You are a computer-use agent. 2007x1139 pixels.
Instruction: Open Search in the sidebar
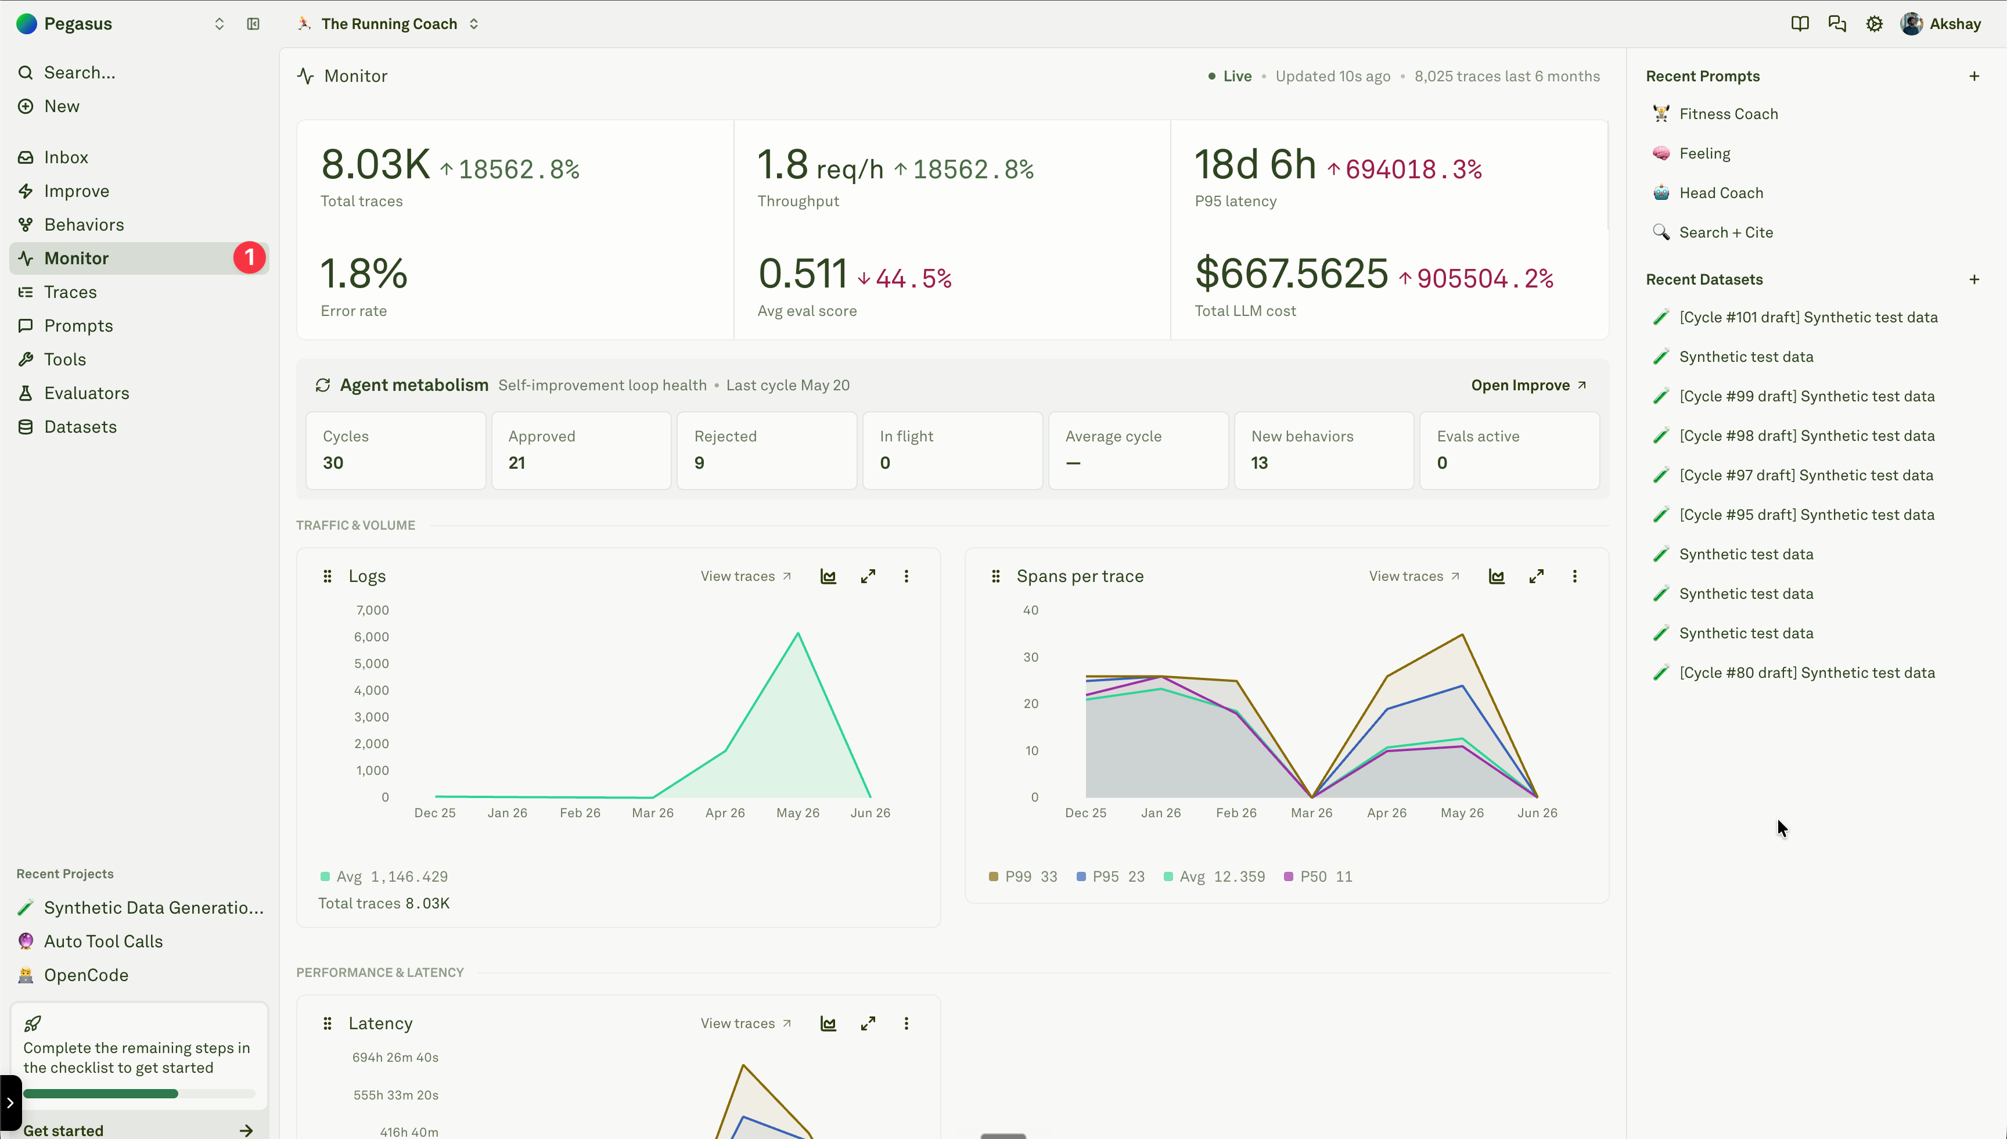click(x=139, y=73)
